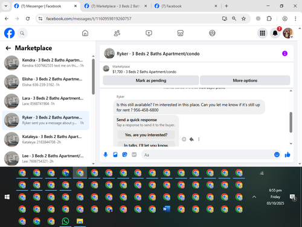Click More options button
Viewport: 302px width, 227px height.
click(245, 81)
